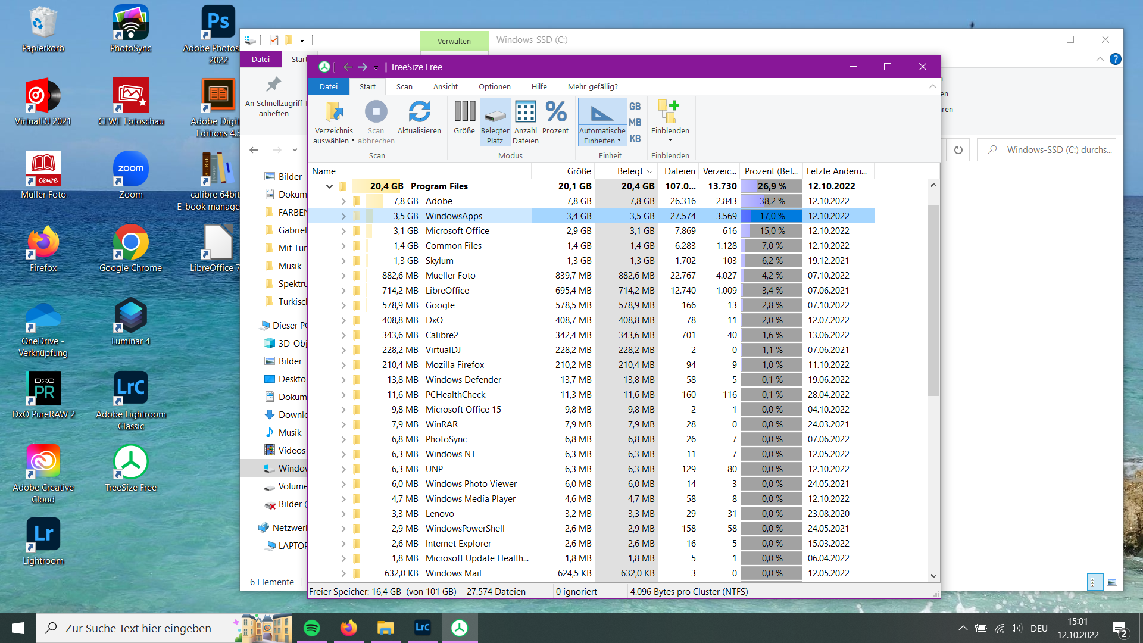Click the Mehr gefällig? link

592,86
